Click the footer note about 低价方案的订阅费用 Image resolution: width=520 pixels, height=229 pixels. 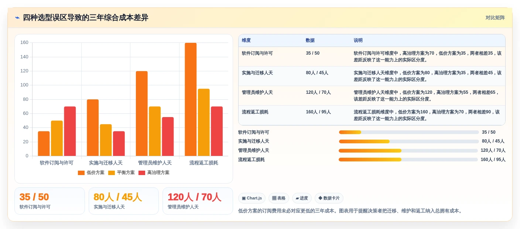pos(350,211)
